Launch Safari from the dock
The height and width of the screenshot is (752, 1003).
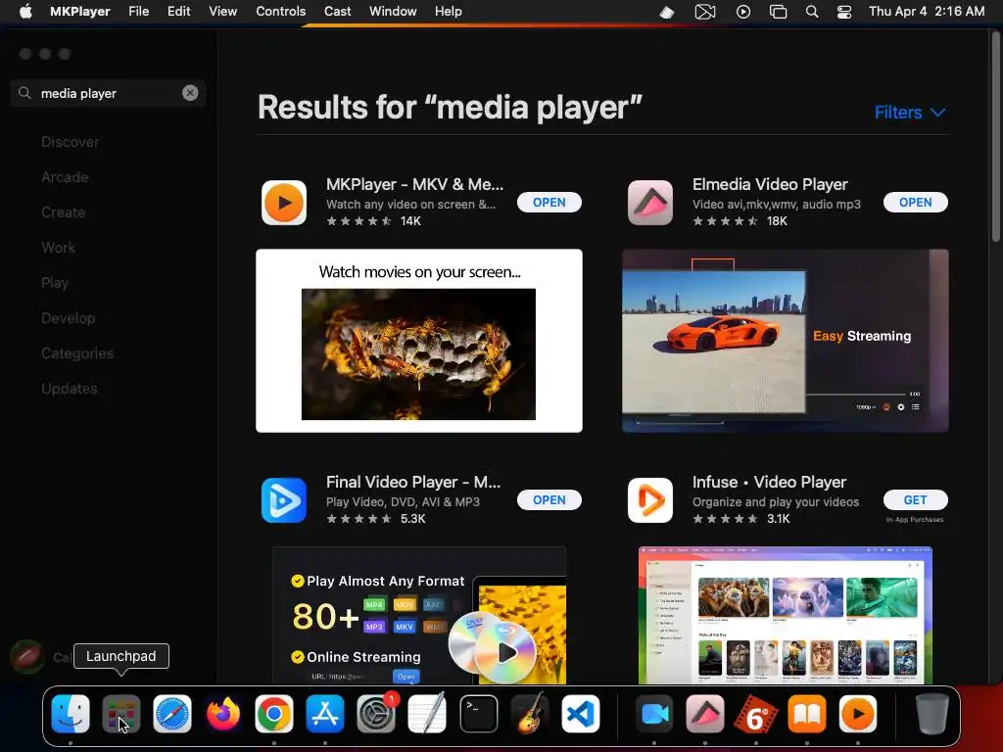pos(172,714)
